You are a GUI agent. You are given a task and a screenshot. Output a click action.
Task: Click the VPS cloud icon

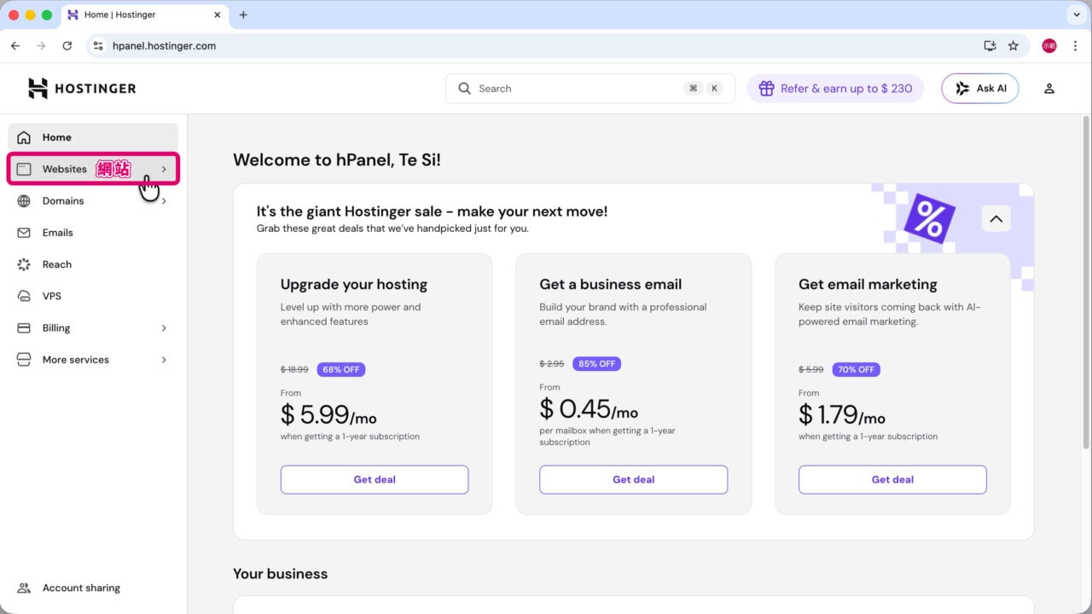click(24, 296)
